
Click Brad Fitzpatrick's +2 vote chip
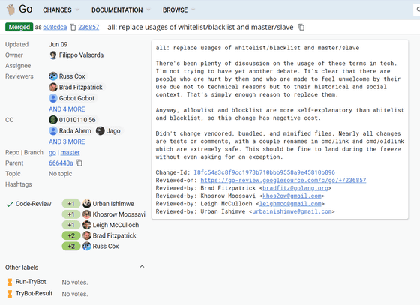[x=71, y=235]
